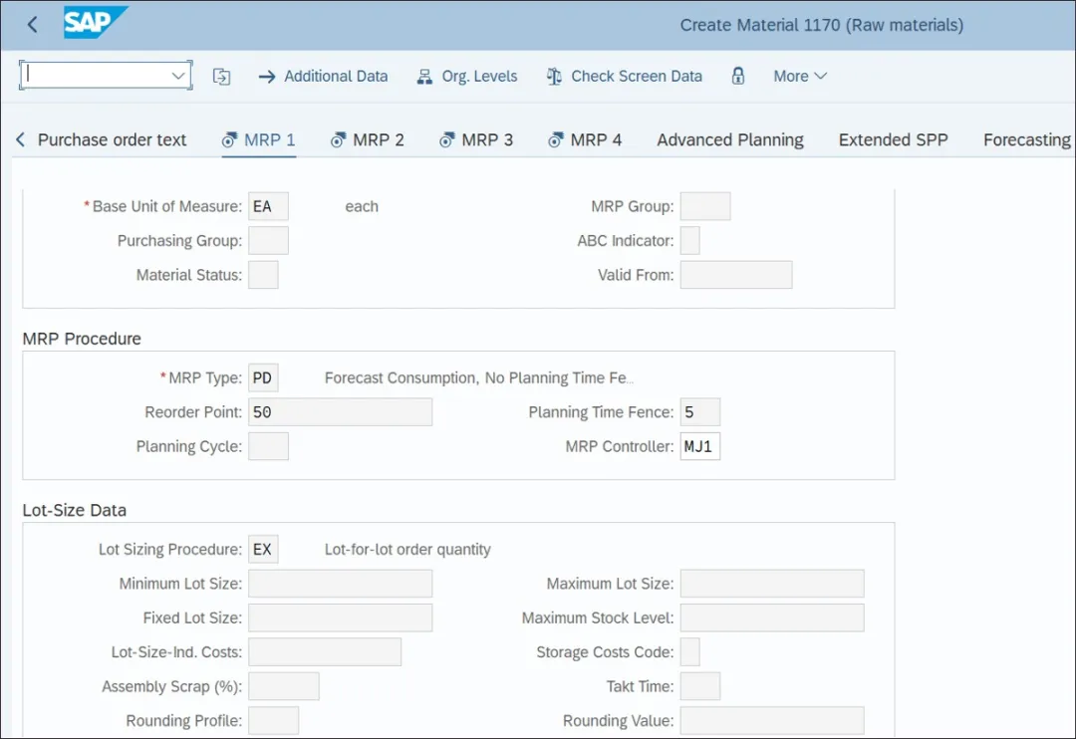
Task: Click the Minimum Lot Size field
Action: [341, 584]
